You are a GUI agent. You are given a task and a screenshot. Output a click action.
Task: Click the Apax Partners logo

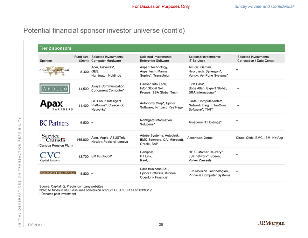pyautogui.click(x=56, y=105)
